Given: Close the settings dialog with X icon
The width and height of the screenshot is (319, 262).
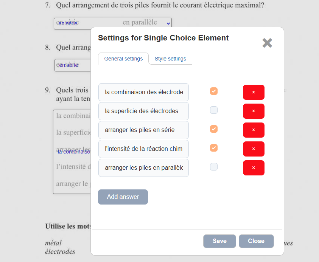Looking at the screenshot, I should click(267, 43).
